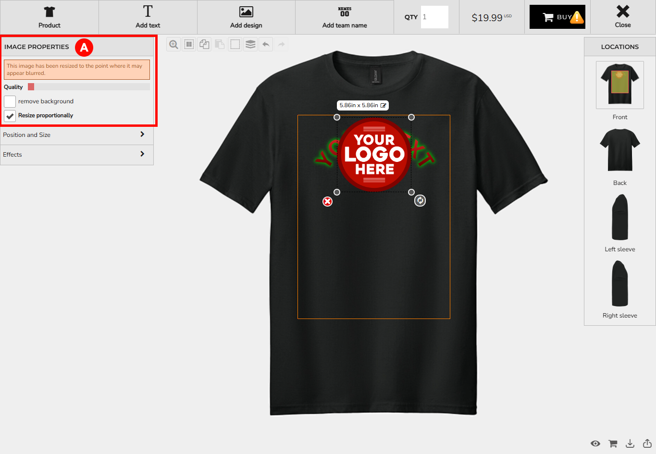Viewport: 656px width, 454px height.
Task: Click top-left corner handle of the logo
Action: click(337, 117)
